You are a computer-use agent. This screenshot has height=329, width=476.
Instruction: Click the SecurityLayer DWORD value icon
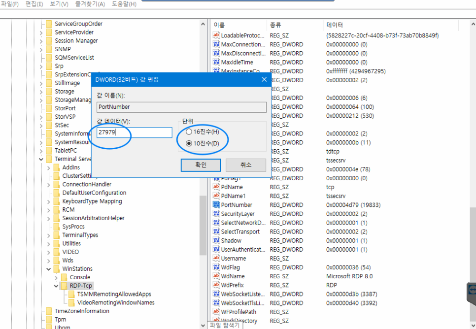216,214
